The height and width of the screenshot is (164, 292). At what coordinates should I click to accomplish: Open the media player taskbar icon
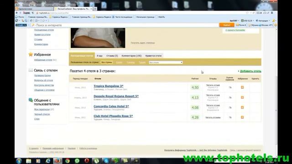(x=38, y=161)
